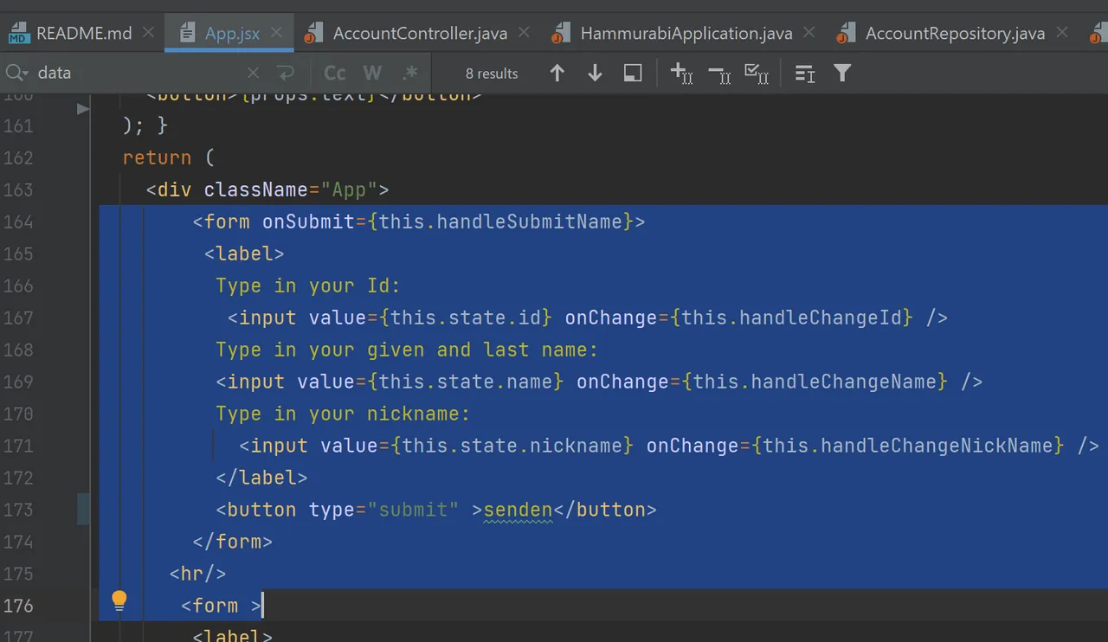Clear the search text with the X
The width and height of the screenshot is (1108, 642).
pos(253,74)
